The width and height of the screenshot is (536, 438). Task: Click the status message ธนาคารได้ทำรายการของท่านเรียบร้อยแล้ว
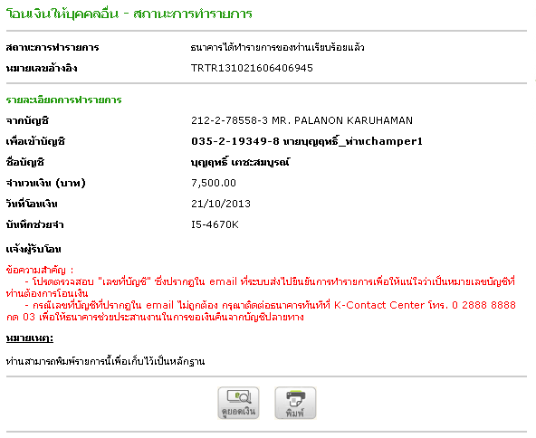coord(278,47)
